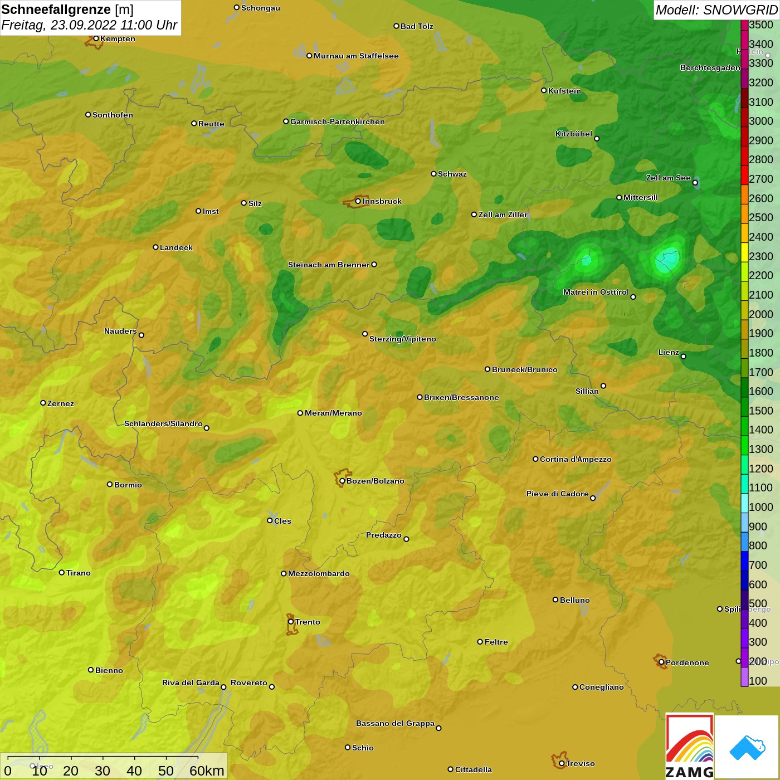Screen dimensions: 780x780
Task: Click the Cles label
Action: (282, 521)
